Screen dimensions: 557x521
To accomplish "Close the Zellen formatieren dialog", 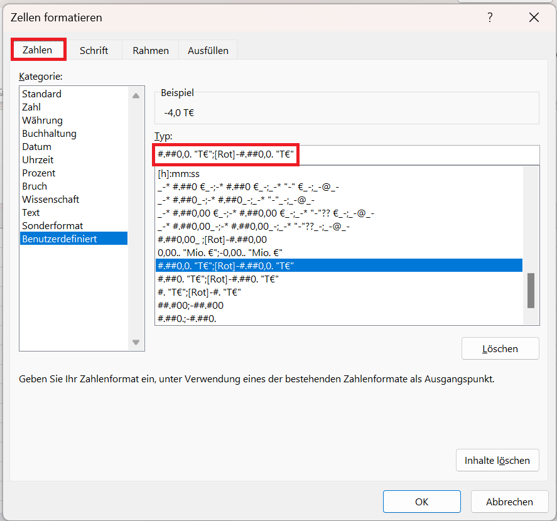I will pyautogui.click(x=534, y=18).
